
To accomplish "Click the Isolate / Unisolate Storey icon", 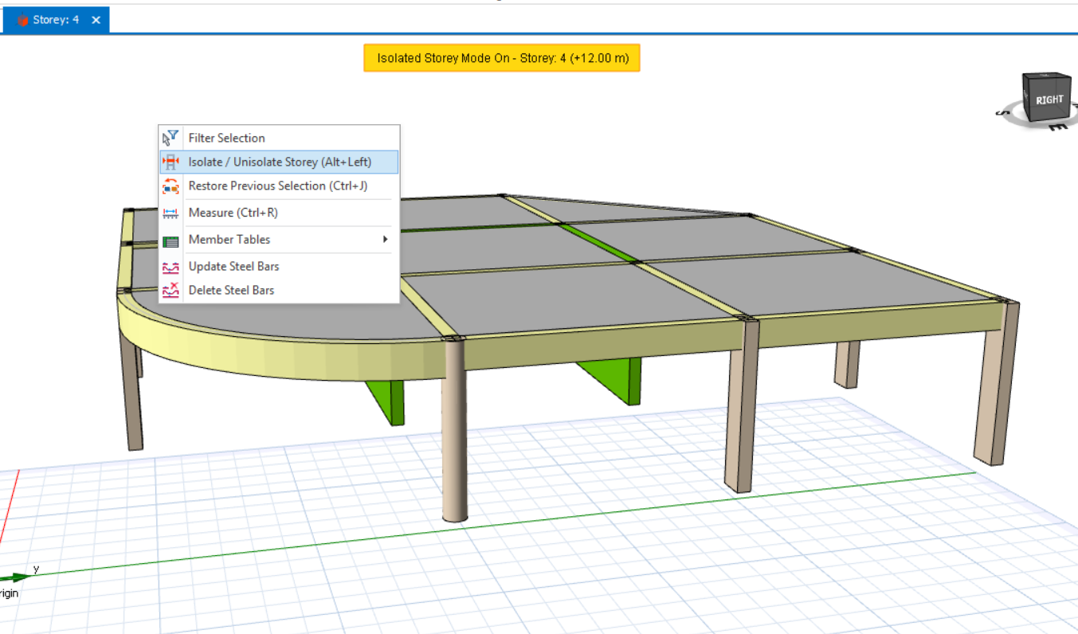I will click(171, 162).
